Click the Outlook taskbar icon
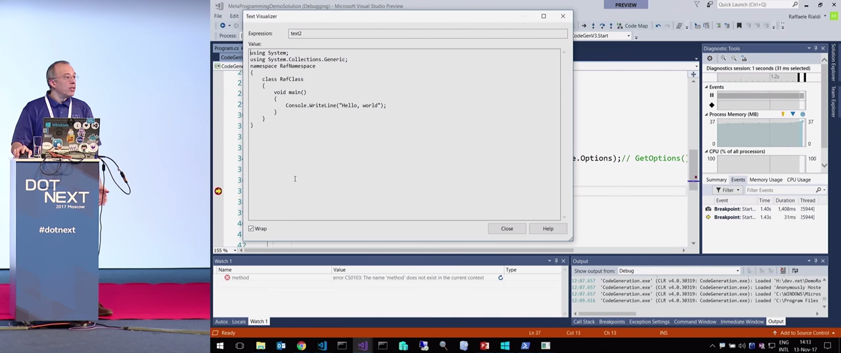Viewport: 841px width, 353px height. pos(281,346)
